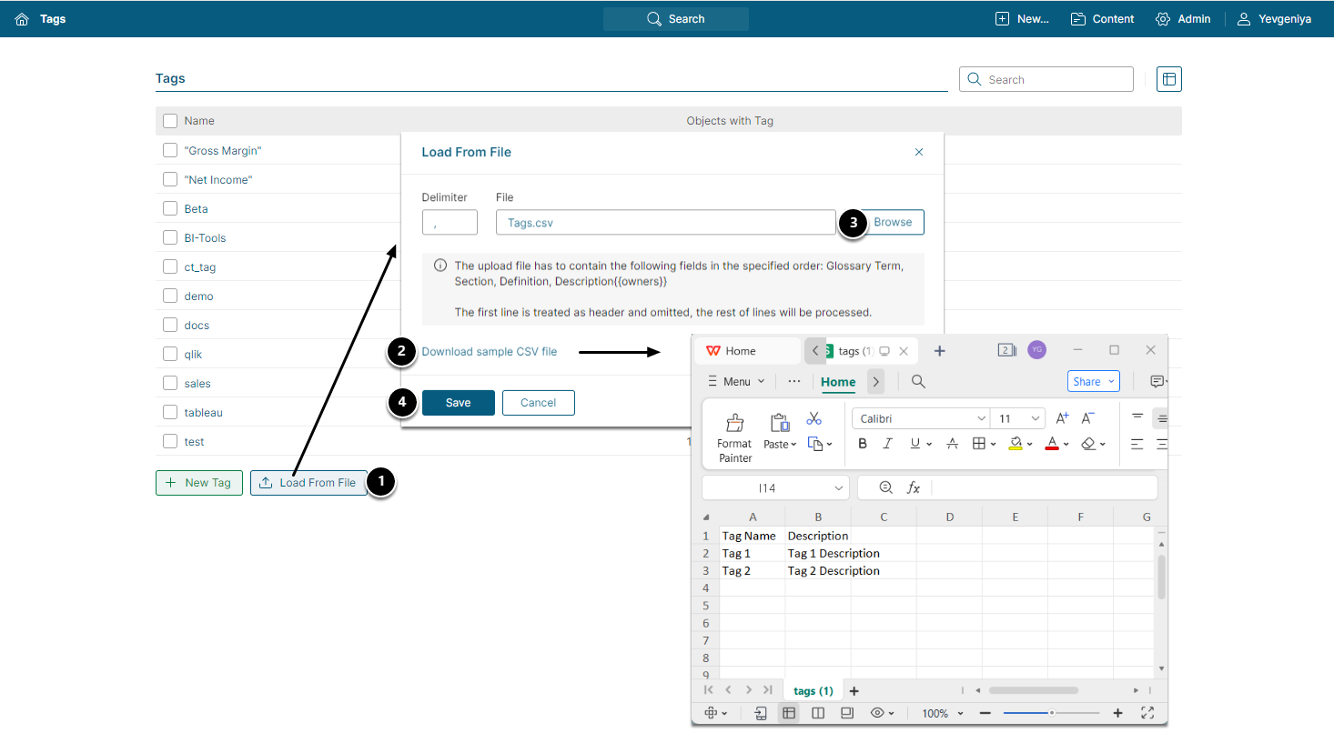
Task: Click the Cancel button in dialog
Action: (539, 403)
